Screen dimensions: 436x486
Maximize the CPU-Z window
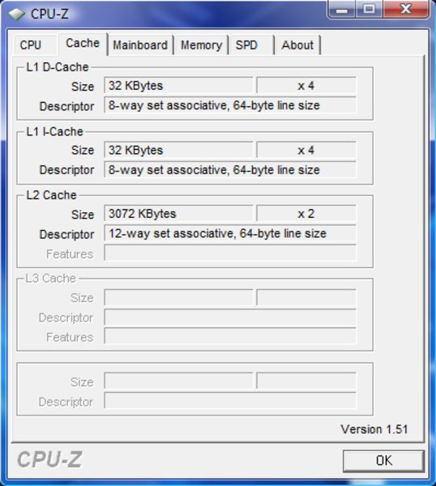pos(369,10)
